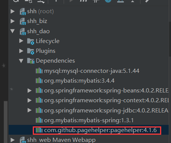171x143 pixels.
Task: Select the Dependencies label
Action: click(55, 61)
